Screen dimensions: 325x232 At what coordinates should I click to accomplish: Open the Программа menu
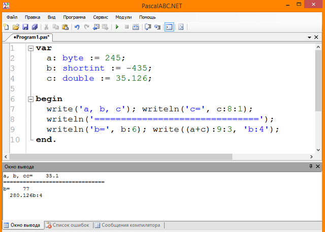(x=74, y=17)
